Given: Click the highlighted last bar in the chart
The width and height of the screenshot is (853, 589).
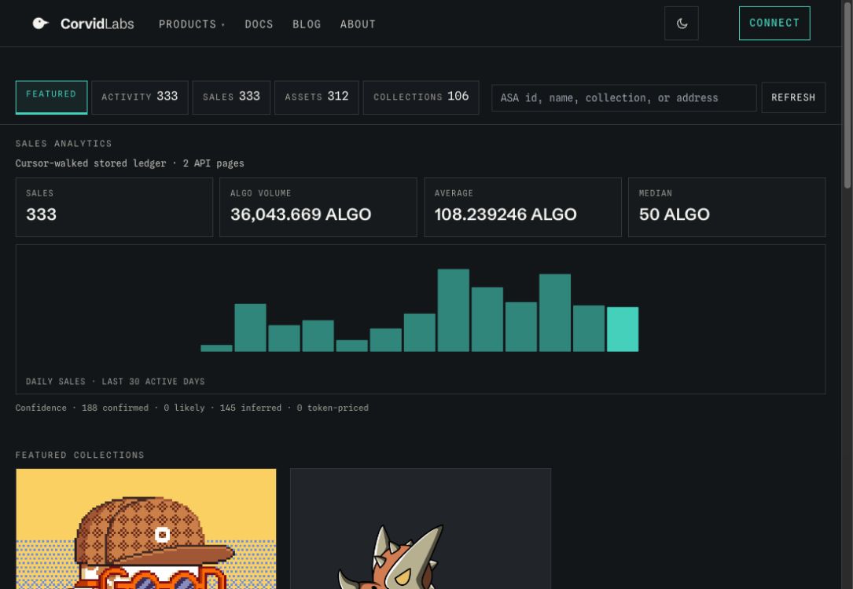Looking at the screenshot, I should pyautogui.click(x=623, y=329).
